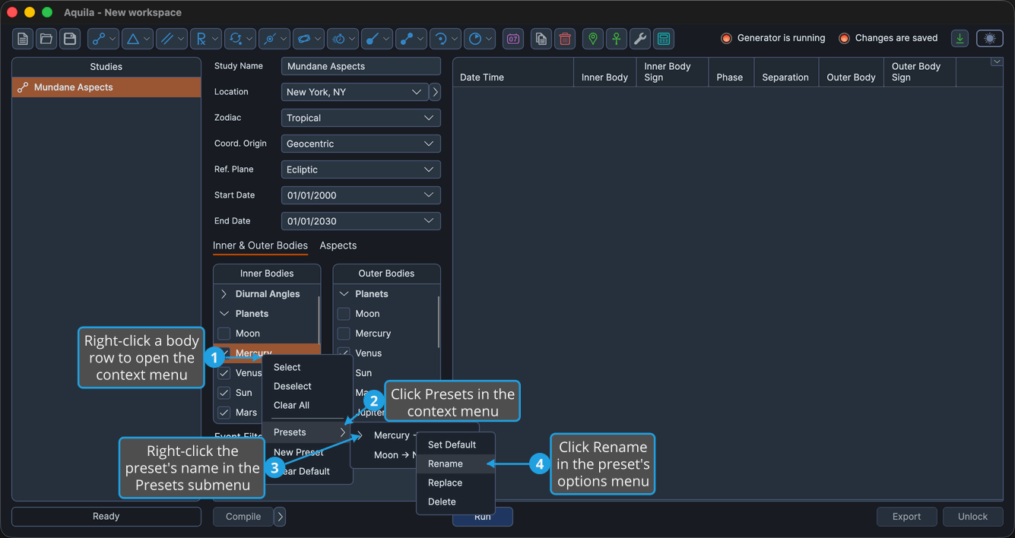The height and width of the screenshot is (538, 1015).
Task: Open the results table column chooser arrow
Action: tap(997, 62)
